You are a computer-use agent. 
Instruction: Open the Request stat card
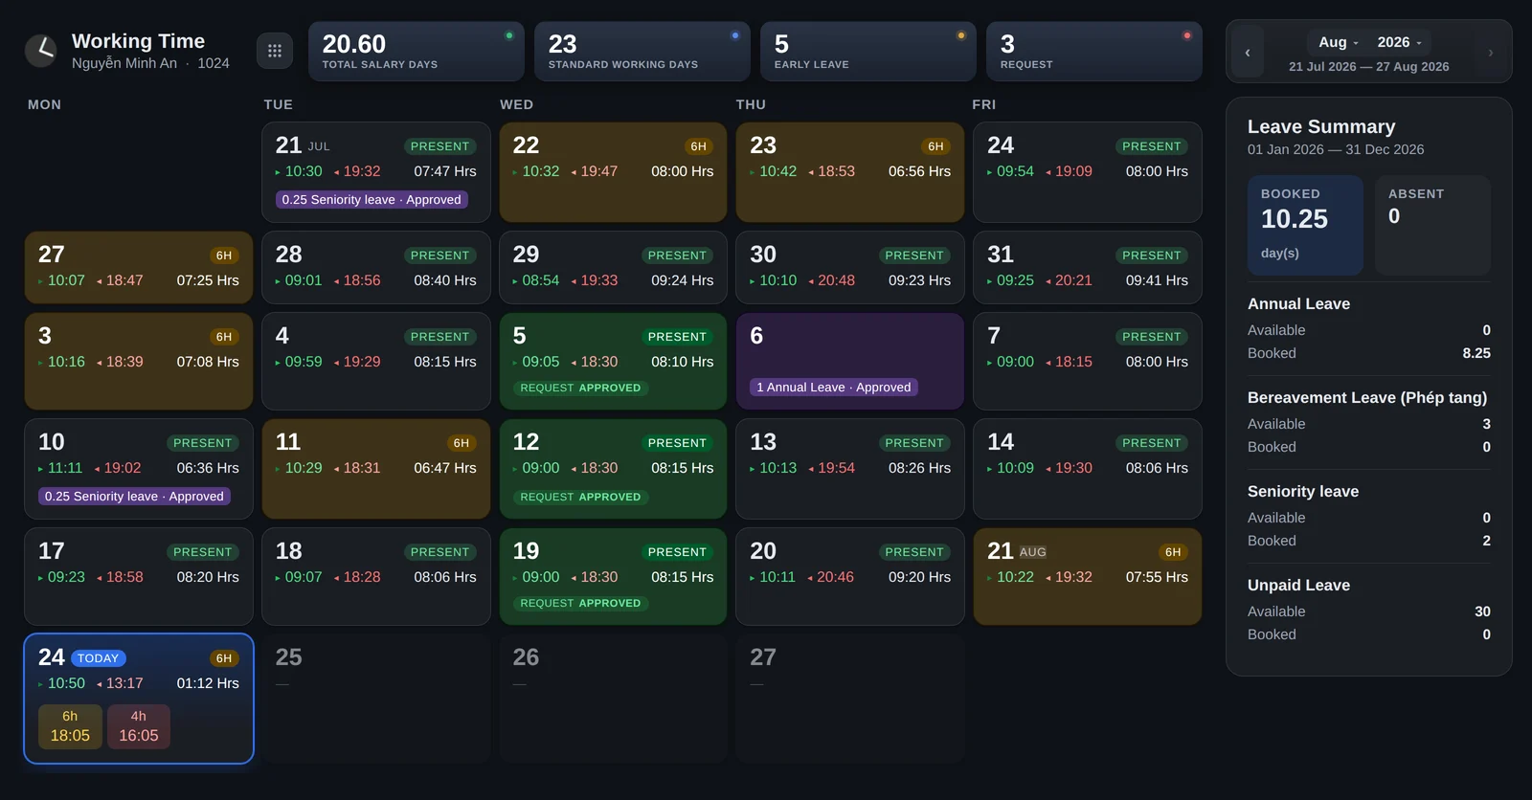coord(1094,52)
